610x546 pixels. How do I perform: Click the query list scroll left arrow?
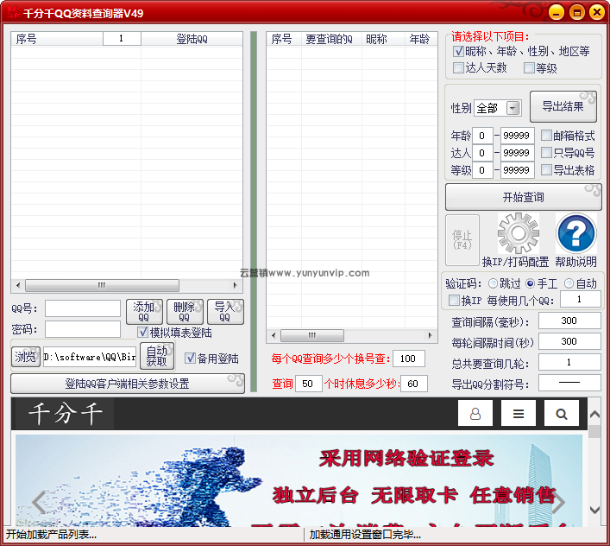(x=274, y=335)
